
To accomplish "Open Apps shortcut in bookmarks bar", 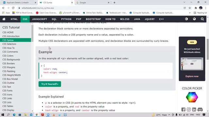I will click(6, 13).
